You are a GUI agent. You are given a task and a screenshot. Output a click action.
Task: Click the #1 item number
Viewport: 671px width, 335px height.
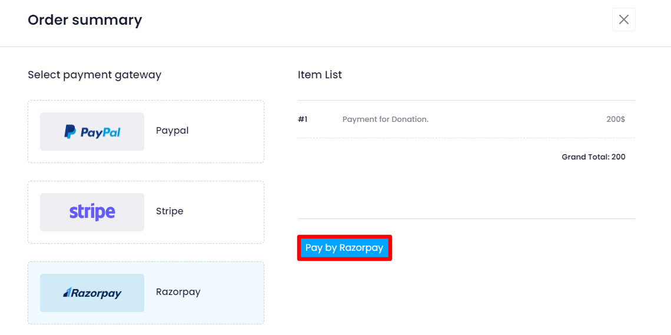click(x=303, y=120)
